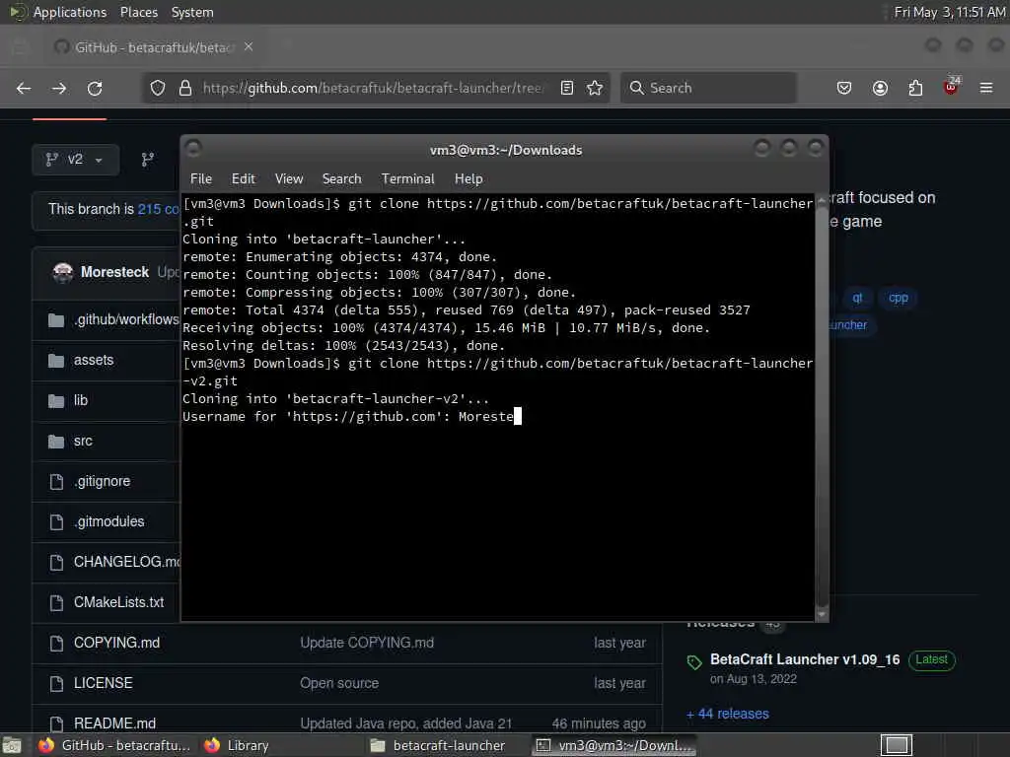Click the clock Fri May 3 date
This screenshot has width=1010, height=757.
950,12
